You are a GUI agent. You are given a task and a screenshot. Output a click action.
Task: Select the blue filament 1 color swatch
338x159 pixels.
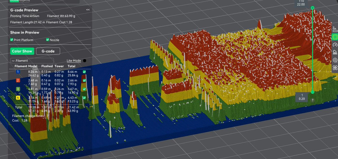click(18, 72)
